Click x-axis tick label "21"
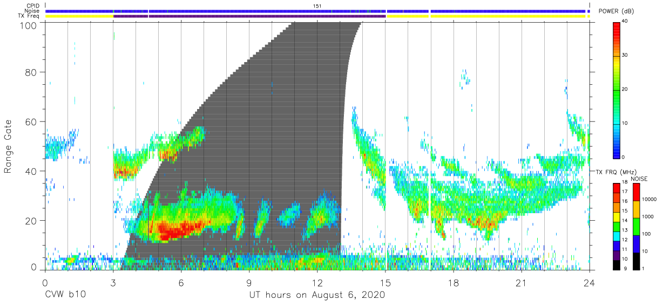 (522, 283)
